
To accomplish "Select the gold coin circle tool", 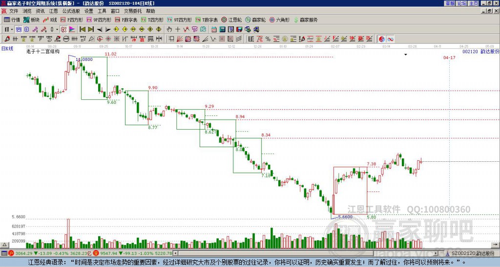I will (x=285, y=39).
